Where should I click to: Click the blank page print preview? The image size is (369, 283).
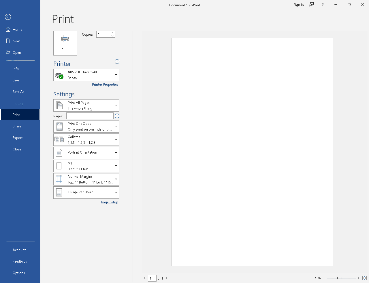pos(252,152)
